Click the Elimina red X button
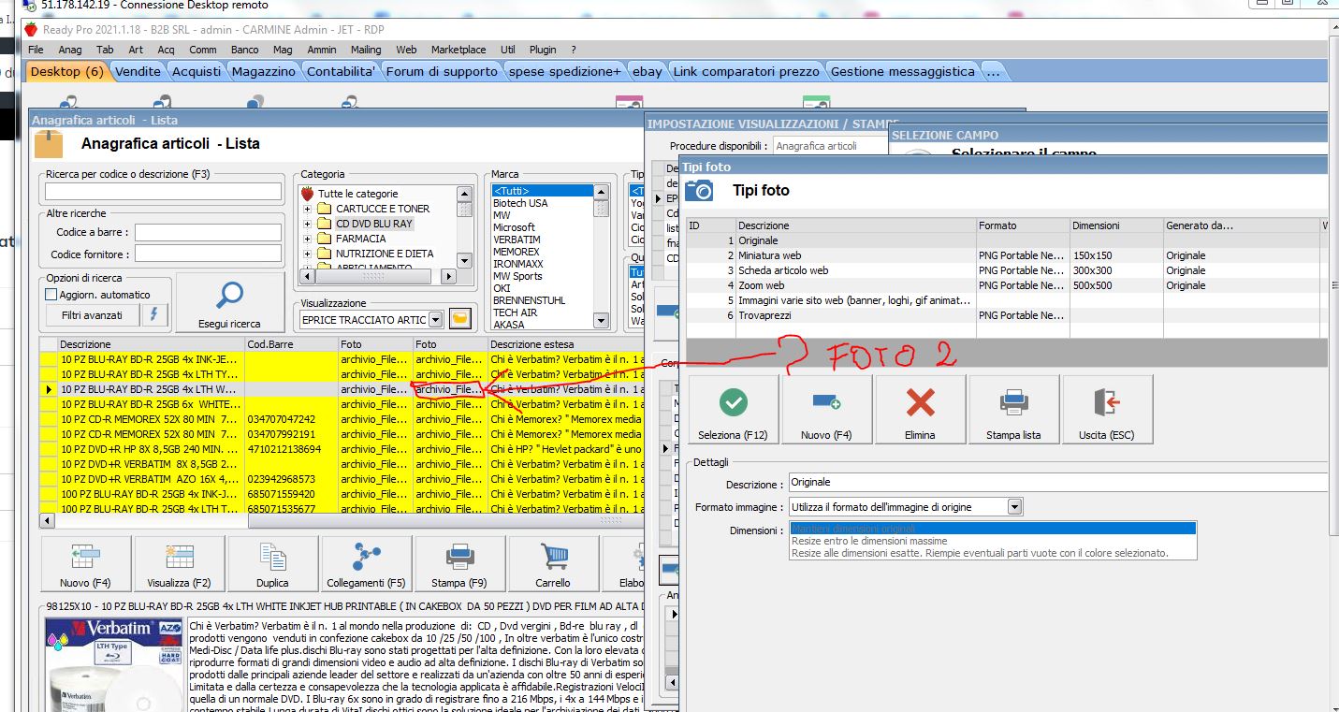Viewport: 1339px width, 712px height. pos(921,410)
